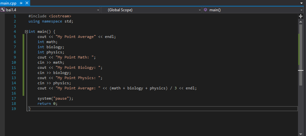Collapse the int main() code block
Image resolution: width=306 pixels, height=136 pixels.
click(x=26, y=32)
